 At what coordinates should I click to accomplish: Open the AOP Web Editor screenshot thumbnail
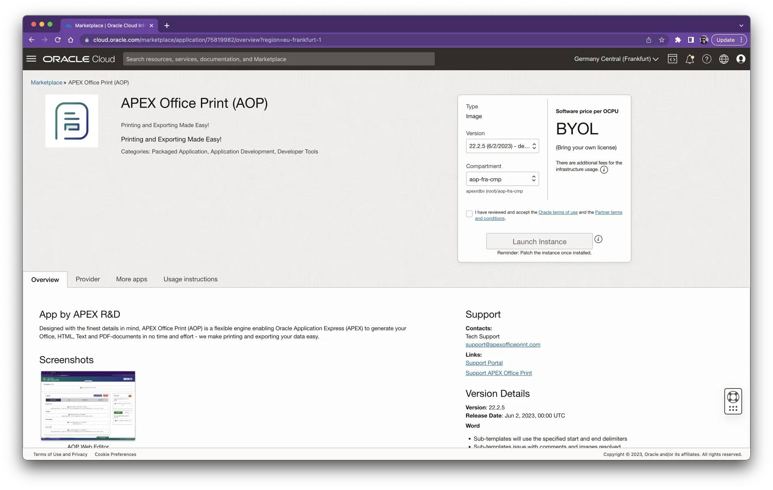tap(88, 406)
